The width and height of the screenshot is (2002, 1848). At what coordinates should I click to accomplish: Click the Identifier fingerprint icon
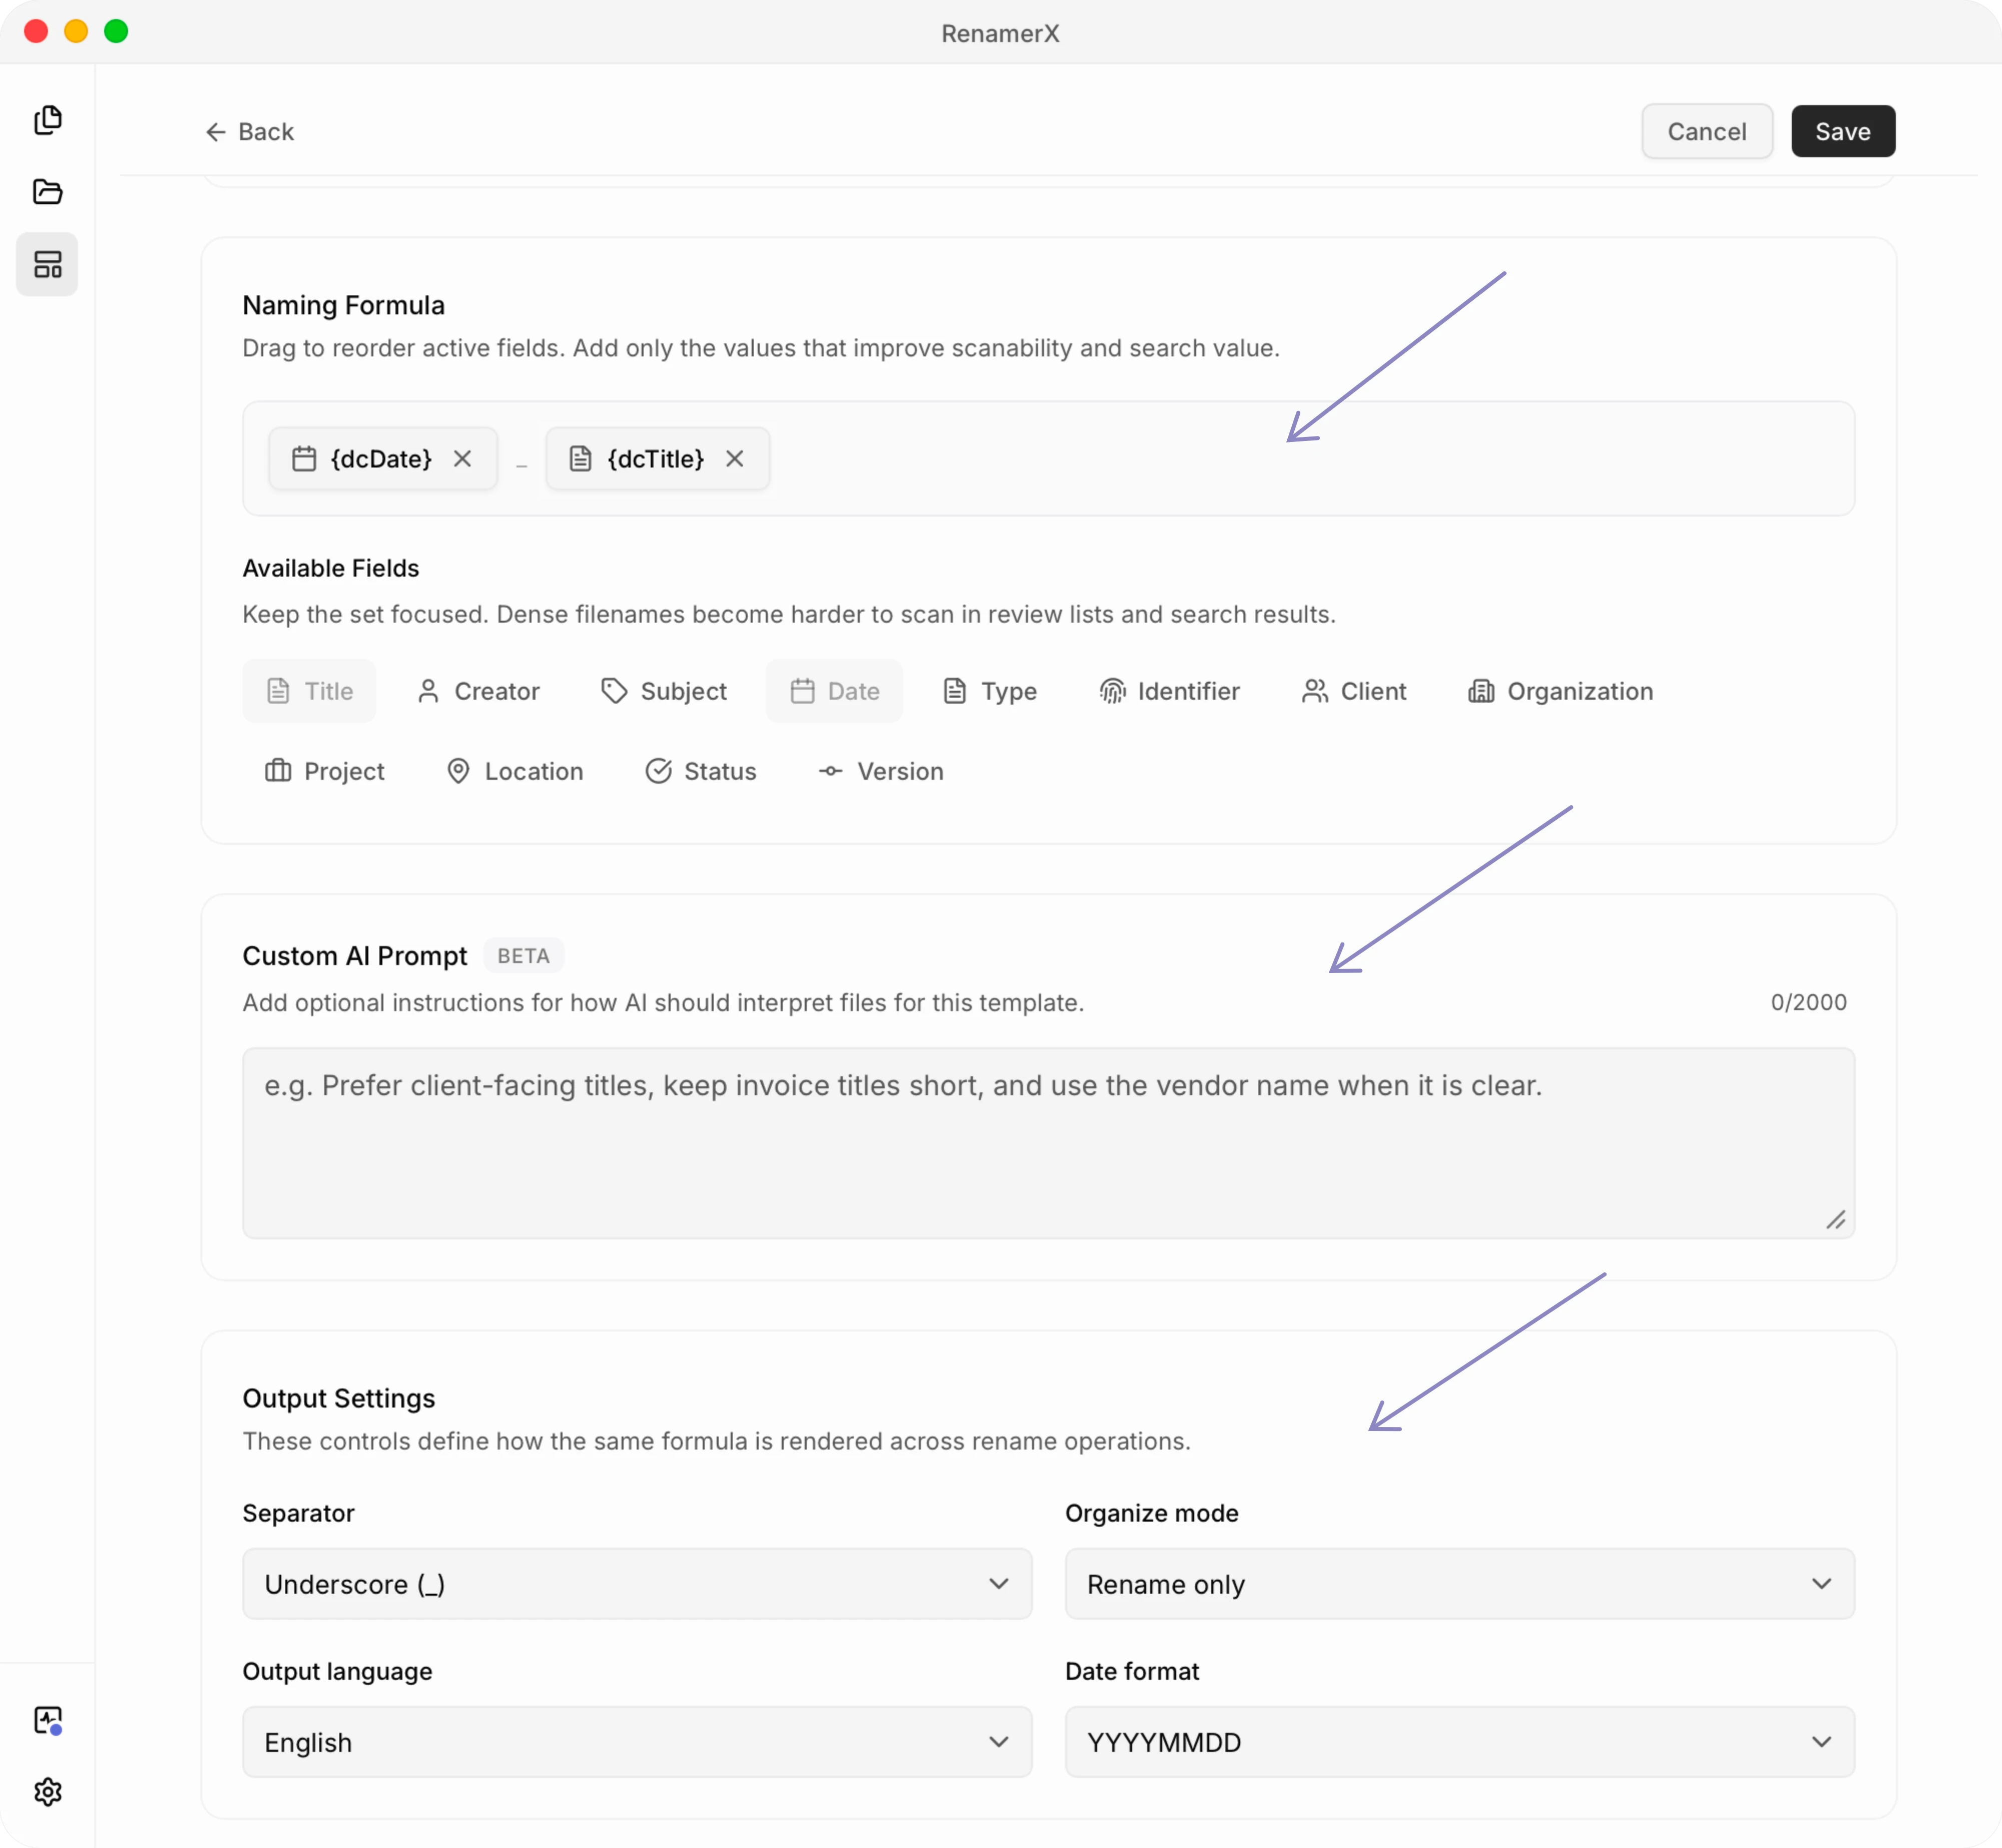(1112, 691)
